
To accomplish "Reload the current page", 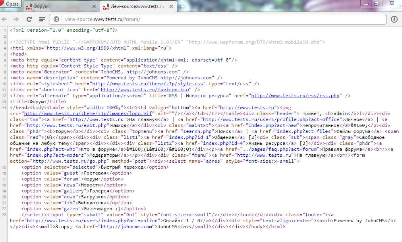I will [x=29, y=19].
